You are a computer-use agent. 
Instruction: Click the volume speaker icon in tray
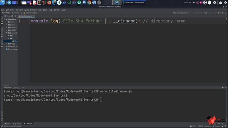click(x=204, y=2)
